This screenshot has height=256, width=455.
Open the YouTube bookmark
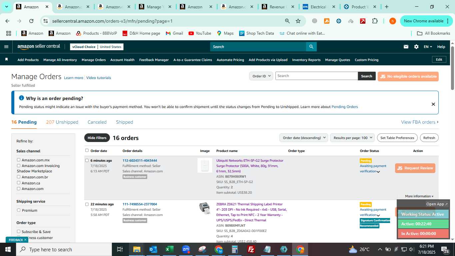click(200, 33)
